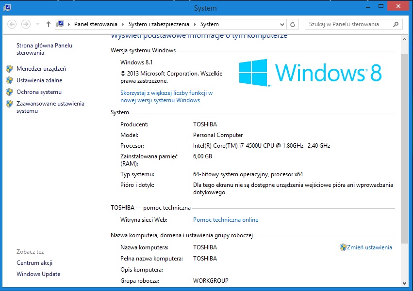
Task: Select the text Windows 8.1
Action: (x=136, y=62)
